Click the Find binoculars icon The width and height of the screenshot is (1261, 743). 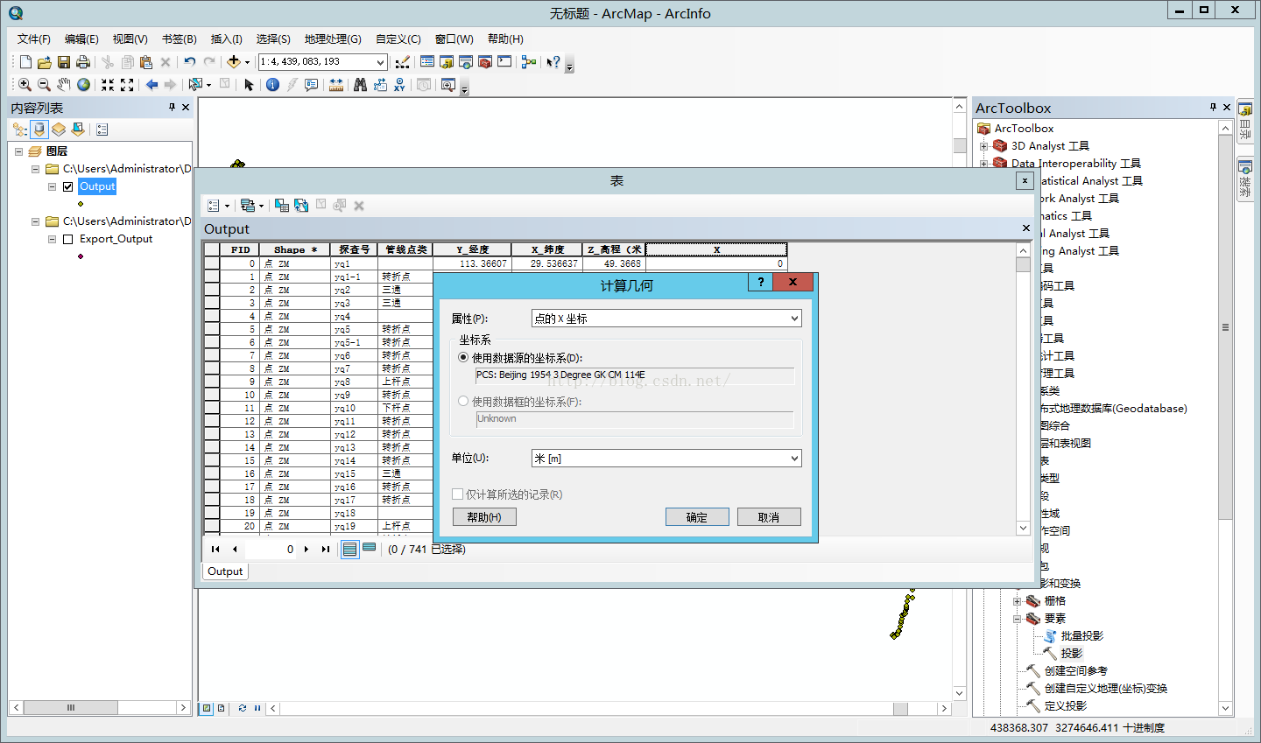pos(360,85)
